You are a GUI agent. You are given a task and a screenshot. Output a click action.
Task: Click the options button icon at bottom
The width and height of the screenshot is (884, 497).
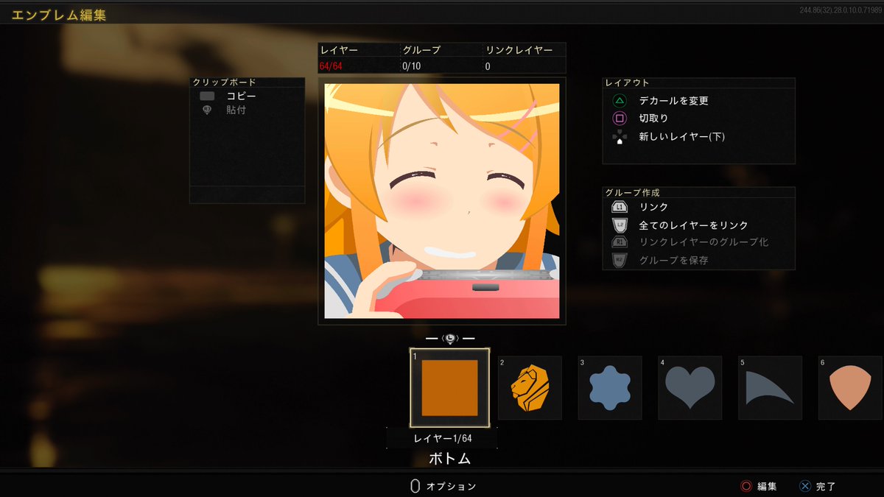pos(415,486)
